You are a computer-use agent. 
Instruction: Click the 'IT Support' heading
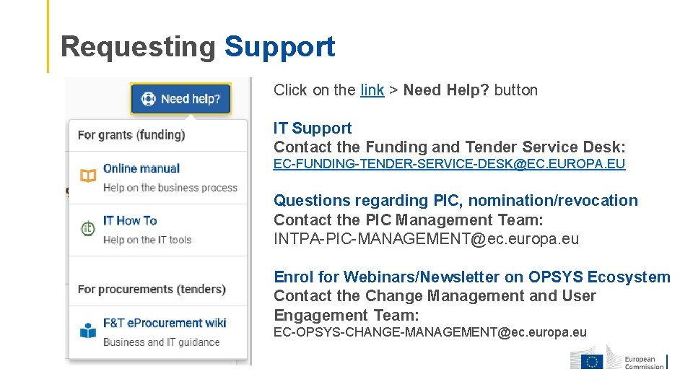[313, 129]
